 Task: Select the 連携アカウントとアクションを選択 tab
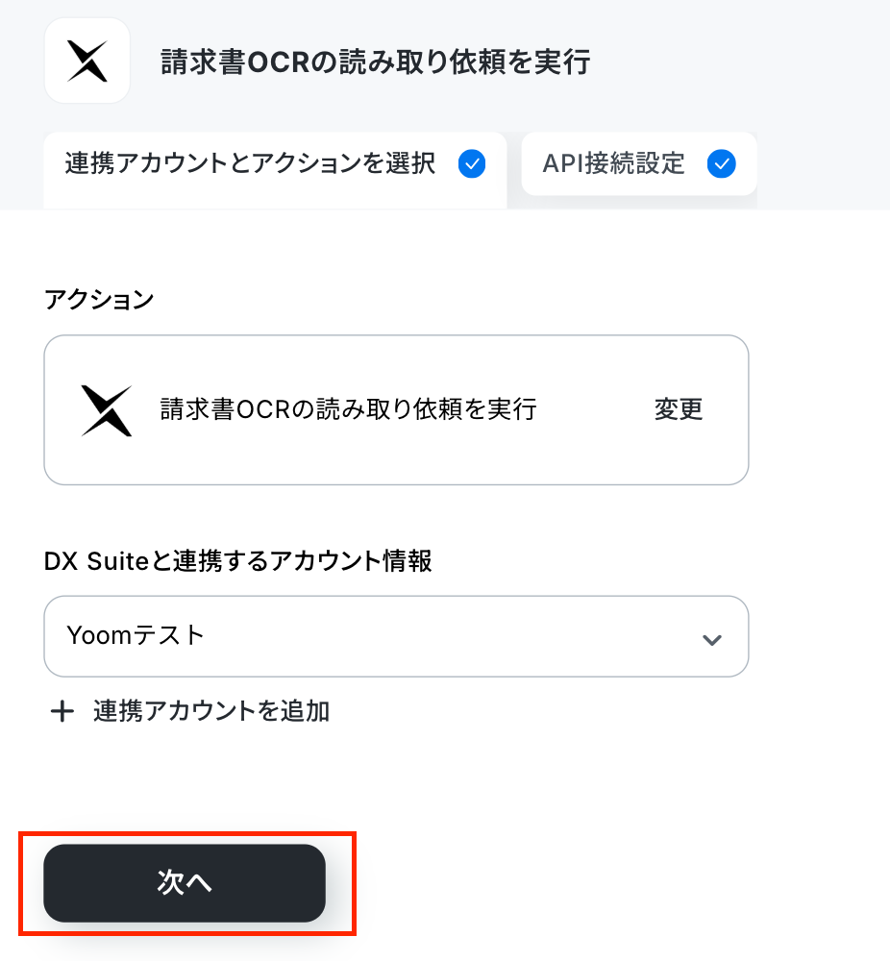[x=275, y=169]
